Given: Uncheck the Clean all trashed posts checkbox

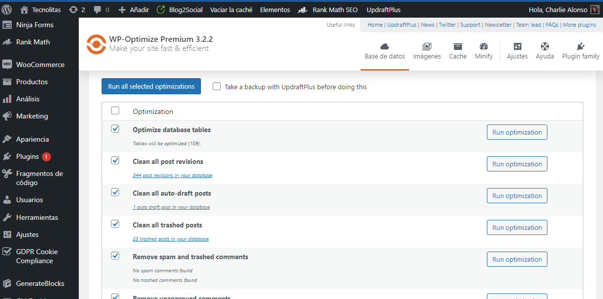Looking at the screenshot, I should click(115, 224).
